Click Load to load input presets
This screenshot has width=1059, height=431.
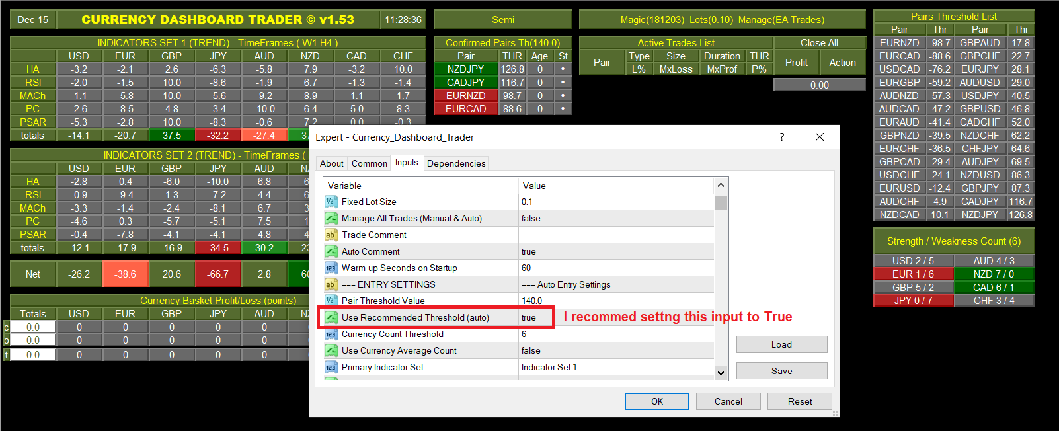pos(781,344)
